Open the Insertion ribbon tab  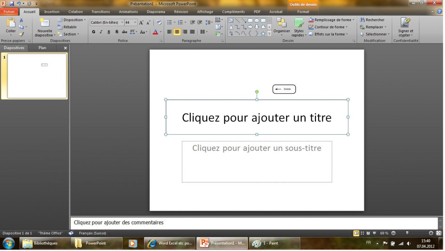(x=52, y=12)
